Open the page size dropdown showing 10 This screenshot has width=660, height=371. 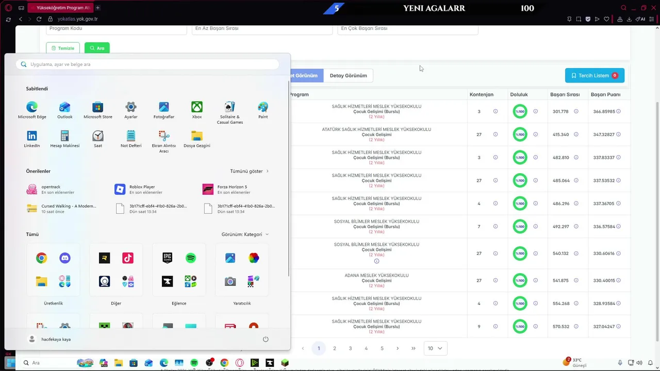pos(435,348)
